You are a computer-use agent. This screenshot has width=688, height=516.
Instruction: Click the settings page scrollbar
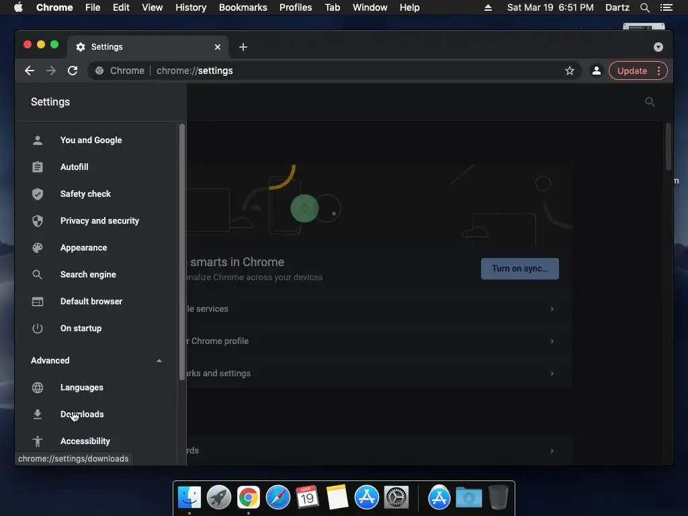click(x=669, y=147)
